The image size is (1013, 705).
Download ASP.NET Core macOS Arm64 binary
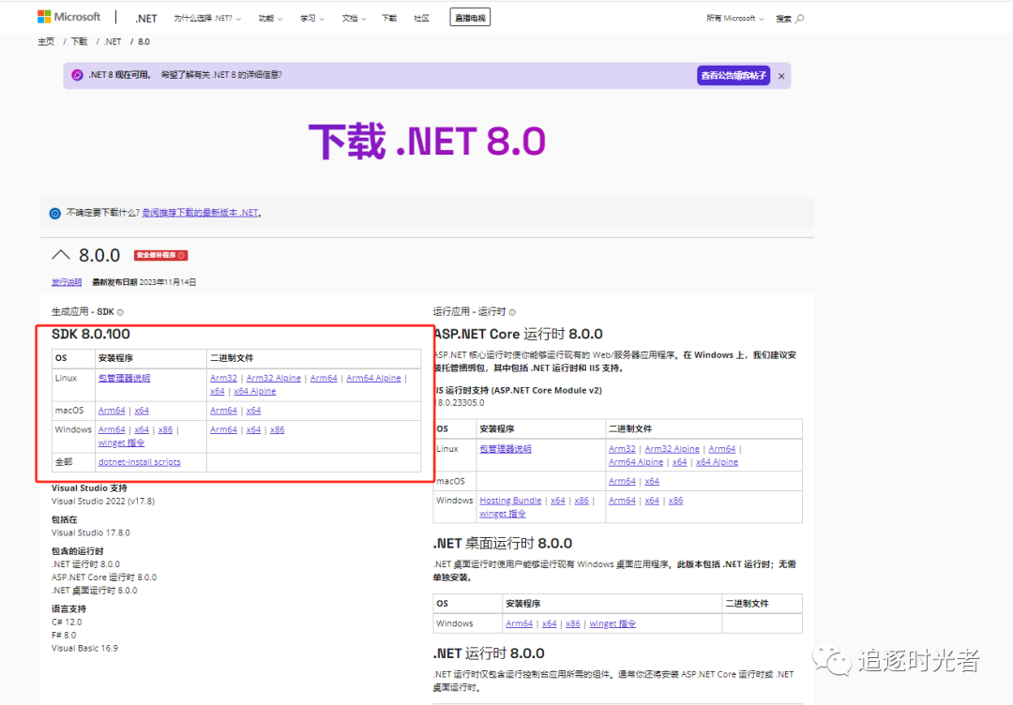pyautogui.click(x=622, y=481)
